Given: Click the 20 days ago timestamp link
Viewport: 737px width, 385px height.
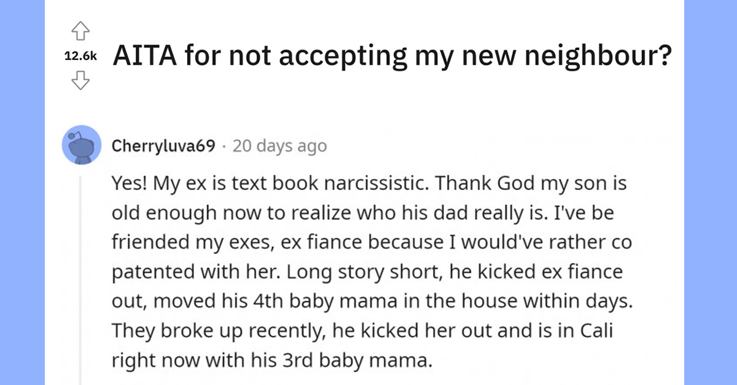Looking at the screenshot, I should [x=279, y=146].
